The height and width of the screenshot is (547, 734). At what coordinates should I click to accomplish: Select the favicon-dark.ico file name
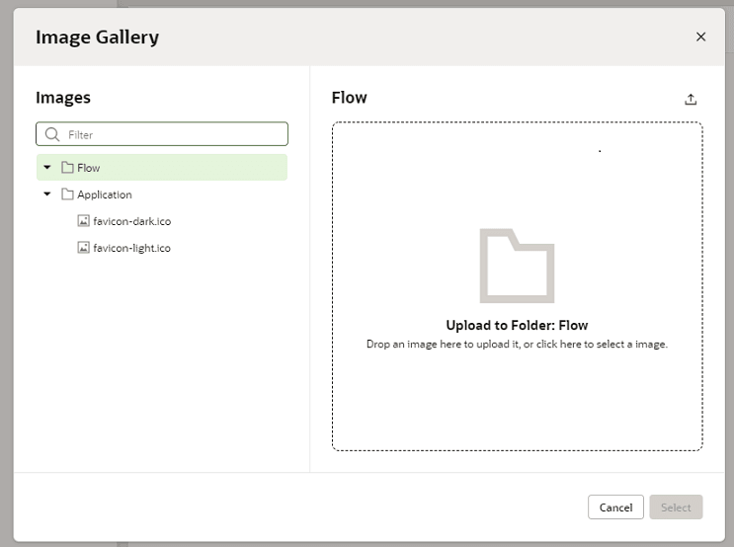tap(132, 221)
